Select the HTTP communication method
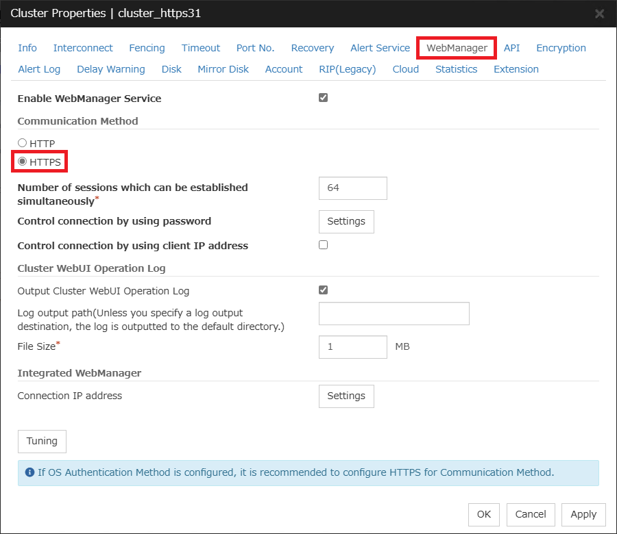Viewport: 617px width, 534px height. [x=21, y=143]
